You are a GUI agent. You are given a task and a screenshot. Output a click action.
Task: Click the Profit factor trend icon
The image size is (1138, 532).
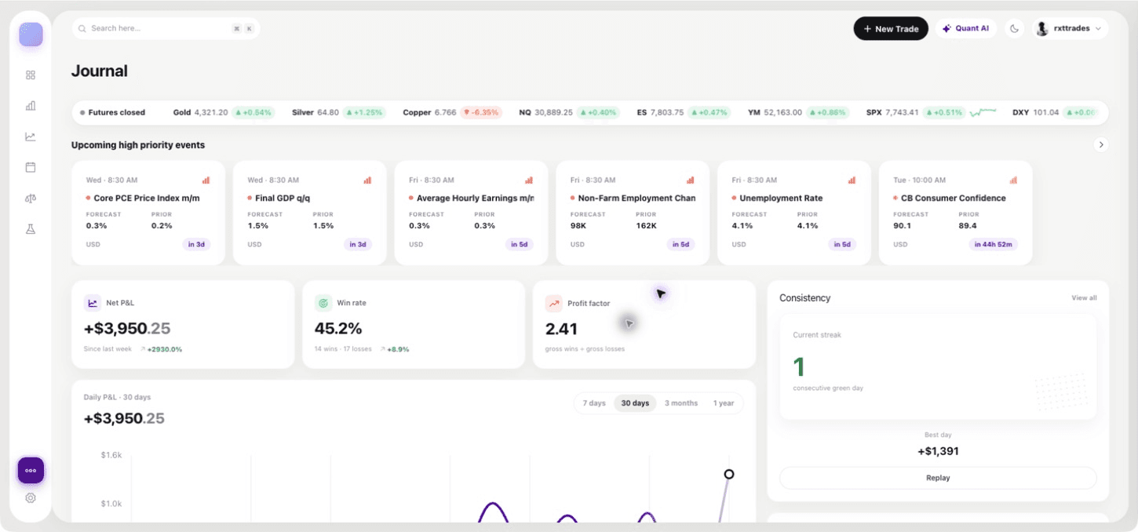(554, 303)
